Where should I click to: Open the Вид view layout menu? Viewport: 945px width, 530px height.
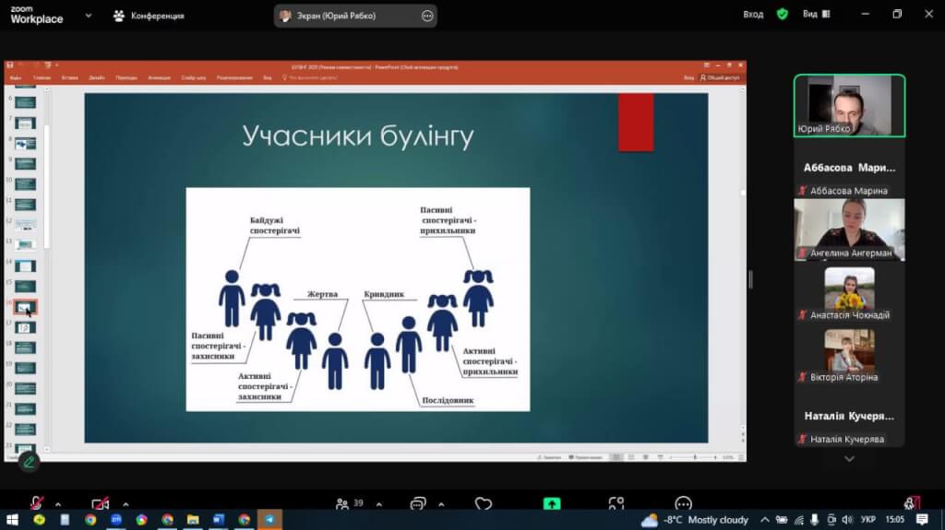click(816, 15)
